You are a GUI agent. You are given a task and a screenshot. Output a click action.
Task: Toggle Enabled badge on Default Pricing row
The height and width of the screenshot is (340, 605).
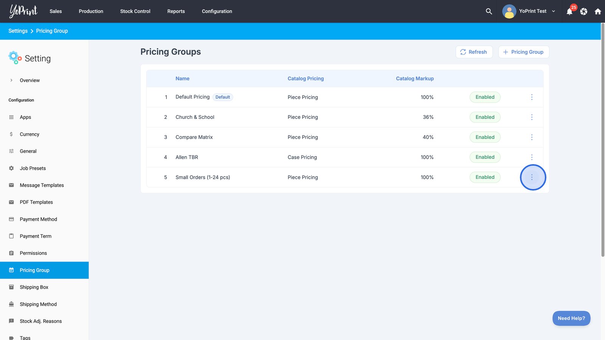[x=485, y=97]
